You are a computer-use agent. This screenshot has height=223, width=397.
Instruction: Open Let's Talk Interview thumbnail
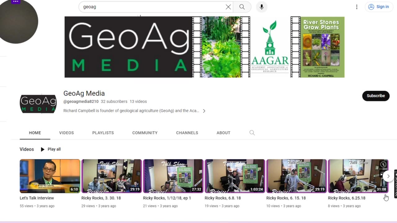tap(50, 176)
